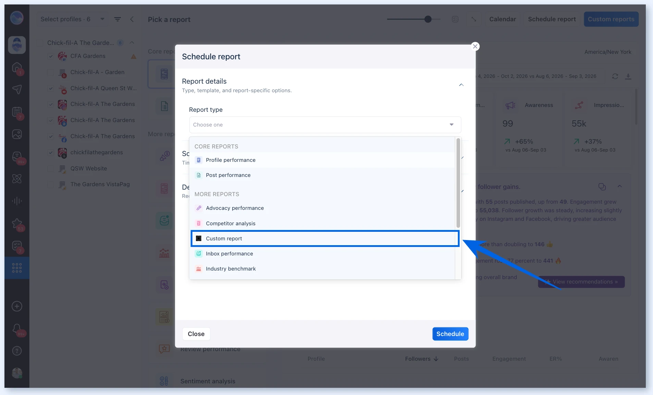
Task: Close the Schedule report dialog with X
Action: pos(475,46)
